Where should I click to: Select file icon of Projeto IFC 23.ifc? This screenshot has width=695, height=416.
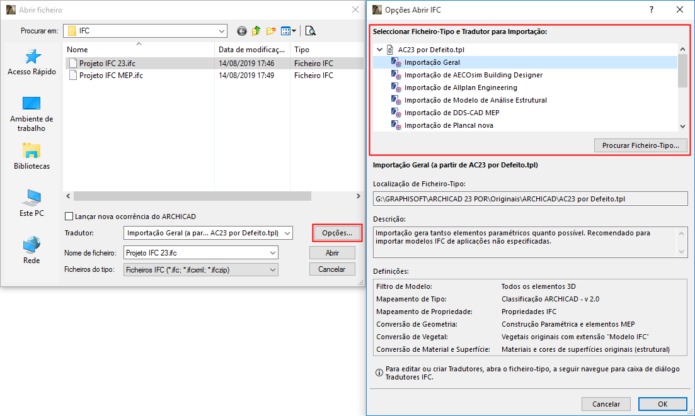73,64
